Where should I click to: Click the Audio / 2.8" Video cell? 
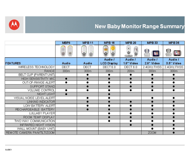pos(152,61)
